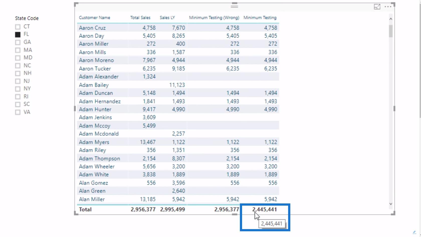Tick the NC state code checkbox

click(18, 66)
